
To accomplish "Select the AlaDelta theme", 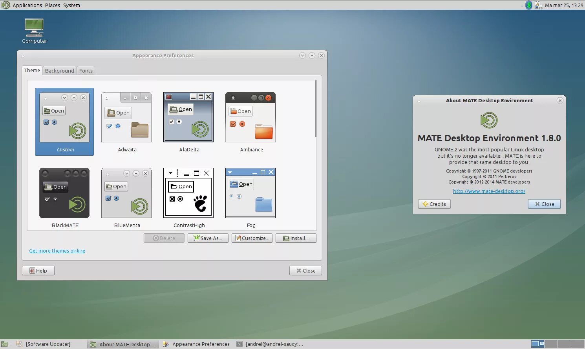I will coord(188,122).
